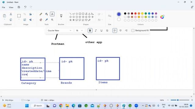Open the File menu
Image resolution: width=195 pixels, height=109 pixels.
[x=3, y=7]
